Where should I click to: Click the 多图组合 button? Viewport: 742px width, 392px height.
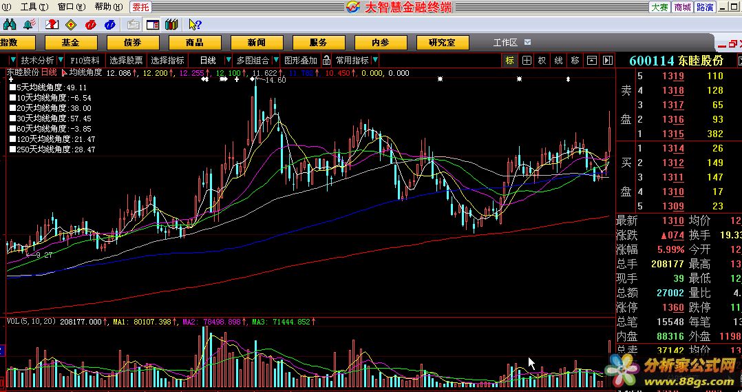coord(253,60)
